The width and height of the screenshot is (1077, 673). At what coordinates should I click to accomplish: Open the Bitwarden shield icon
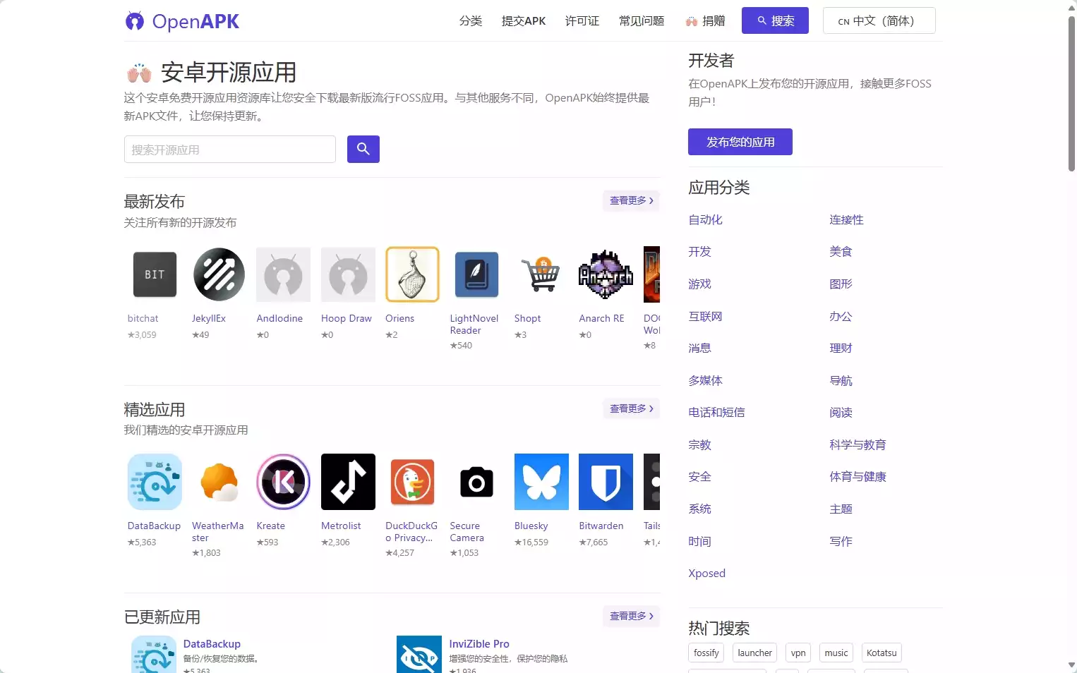click(x=606, y=482)
